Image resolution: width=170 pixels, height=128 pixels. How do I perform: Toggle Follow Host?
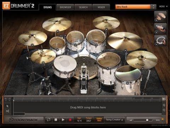[99, 119]
